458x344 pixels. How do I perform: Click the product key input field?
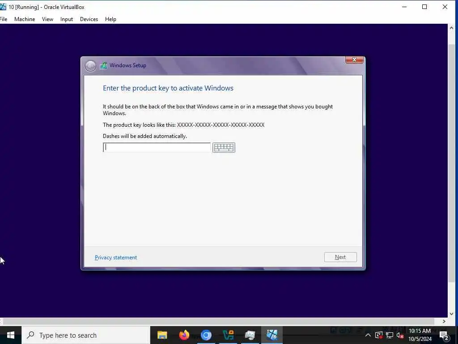[157, 147]
